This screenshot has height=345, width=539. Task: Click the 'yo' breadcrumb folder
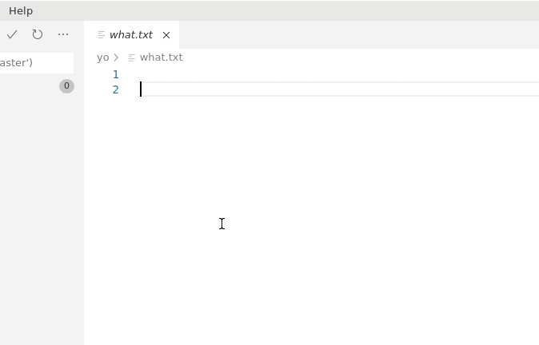(102, 57)
